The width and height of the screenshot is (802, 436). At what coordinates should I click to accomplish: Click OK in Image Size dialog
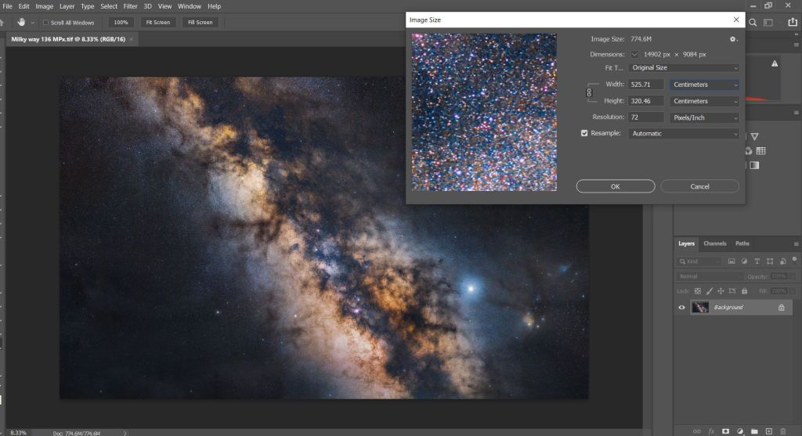click(x=615, y=186)
